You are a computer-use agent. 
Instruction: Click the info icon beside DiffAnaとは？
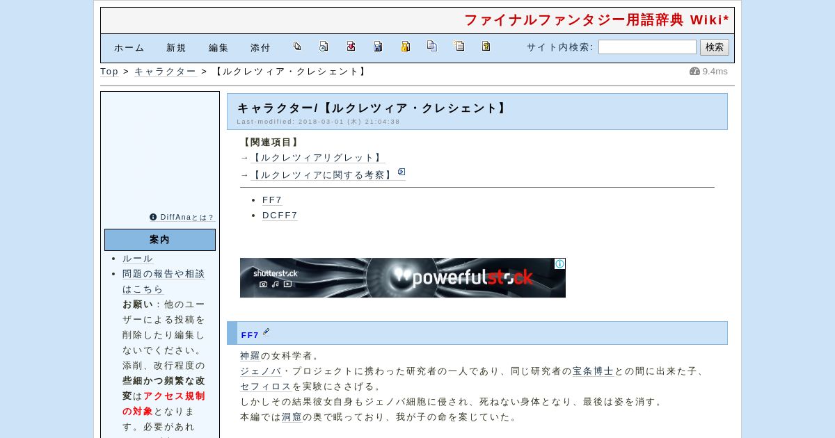pyautogui.click(x=153, y=217)
